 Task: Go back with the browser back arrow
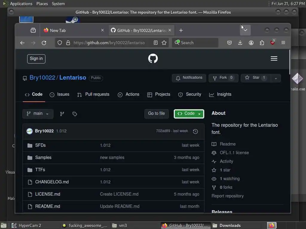(22, 43)
